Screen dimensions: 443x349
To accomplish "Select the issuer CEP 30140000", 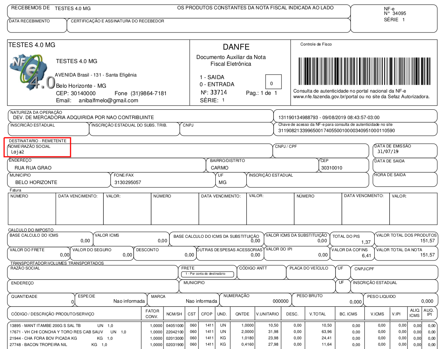I will pyautogui.click(x=83, y=94).
